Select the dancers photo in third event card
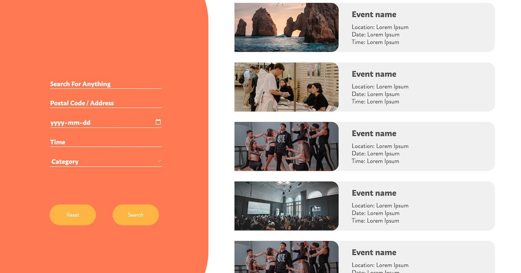521x273 pixels. (x=286, y=146)
